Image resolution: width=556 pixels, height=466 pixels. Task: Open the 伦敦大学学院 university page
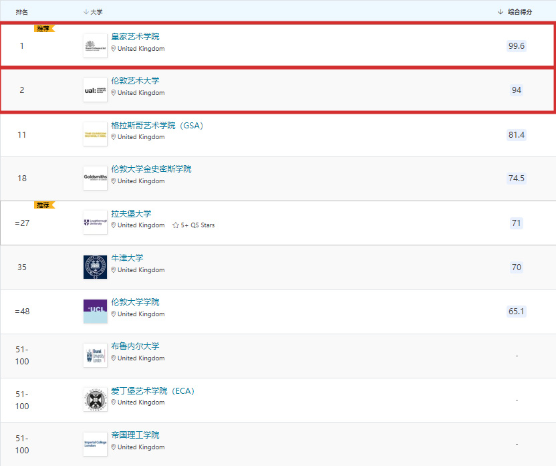point(135,302)
